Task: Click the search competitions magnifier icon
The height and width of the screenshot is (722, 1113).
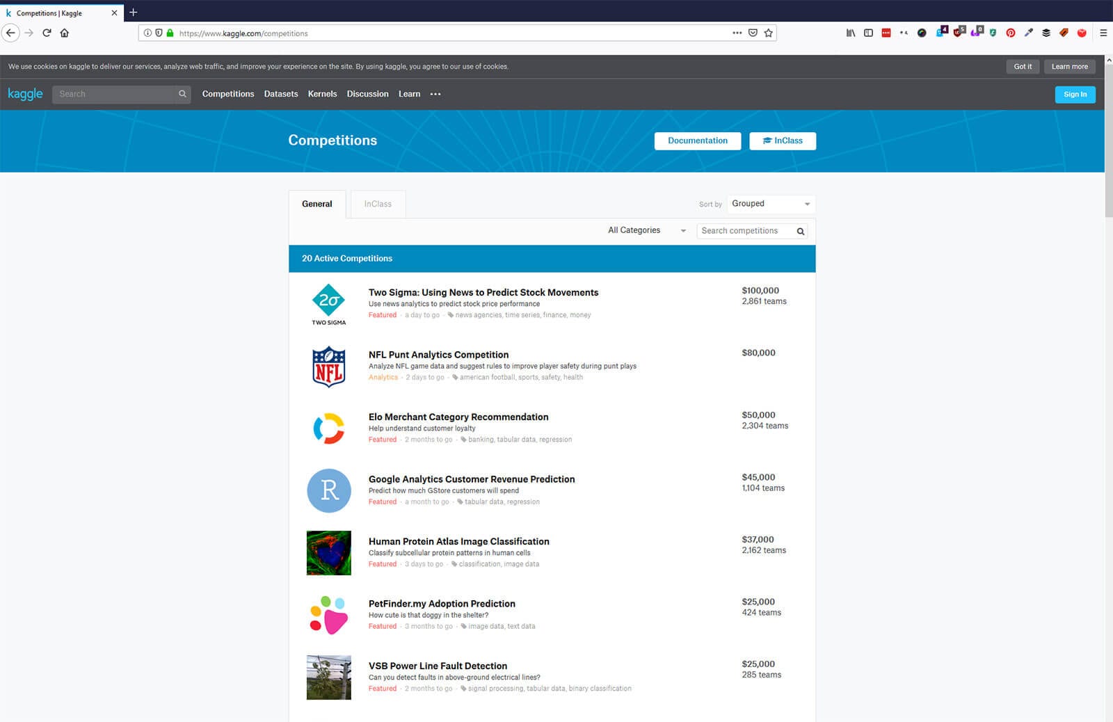Action: tap(801, 231)
